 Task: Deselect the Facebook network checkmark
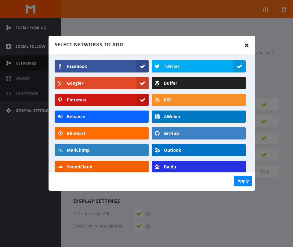point(142,66)
